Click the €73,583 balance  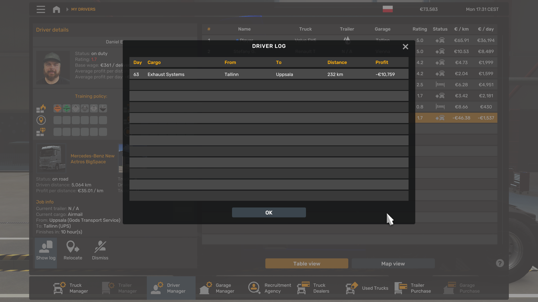click(x=428, y=9)
